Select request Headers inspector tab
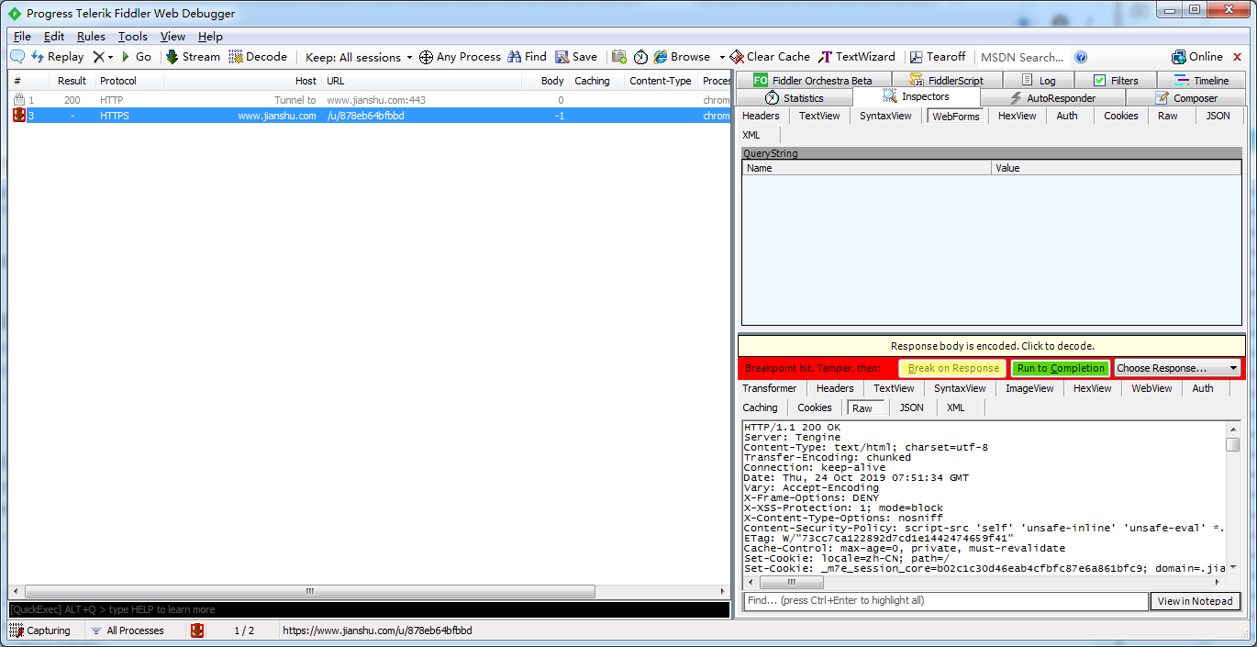Image resolution: width=1257 pixels, height=647 pixels. 761,116
